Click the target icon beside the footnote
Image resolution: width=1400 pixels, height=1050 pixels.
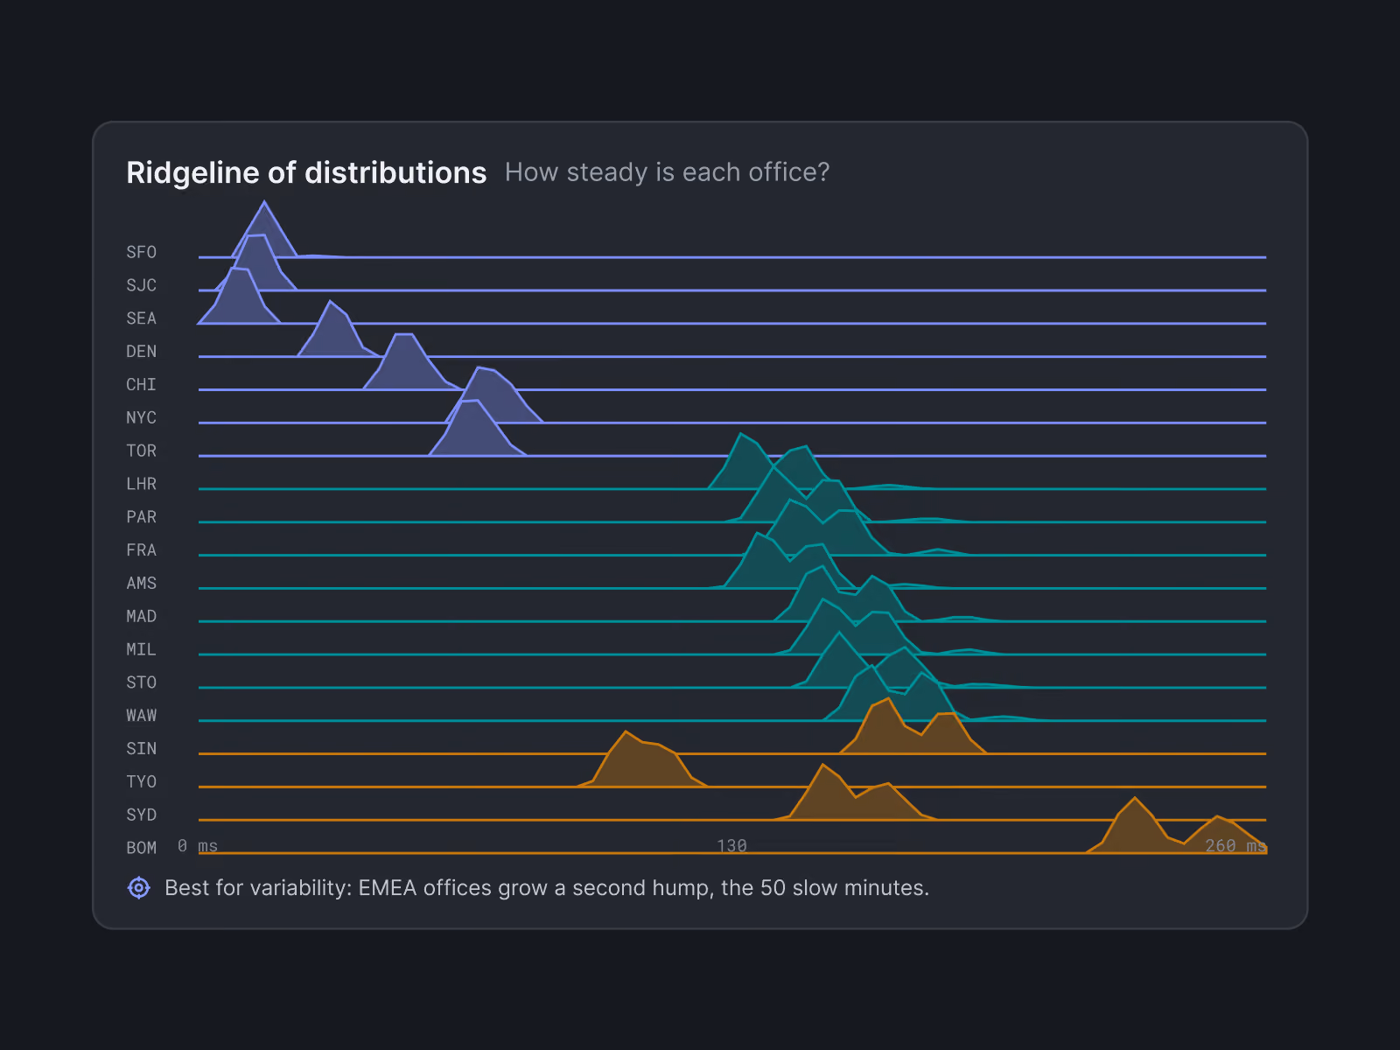(x=139, y=887)
